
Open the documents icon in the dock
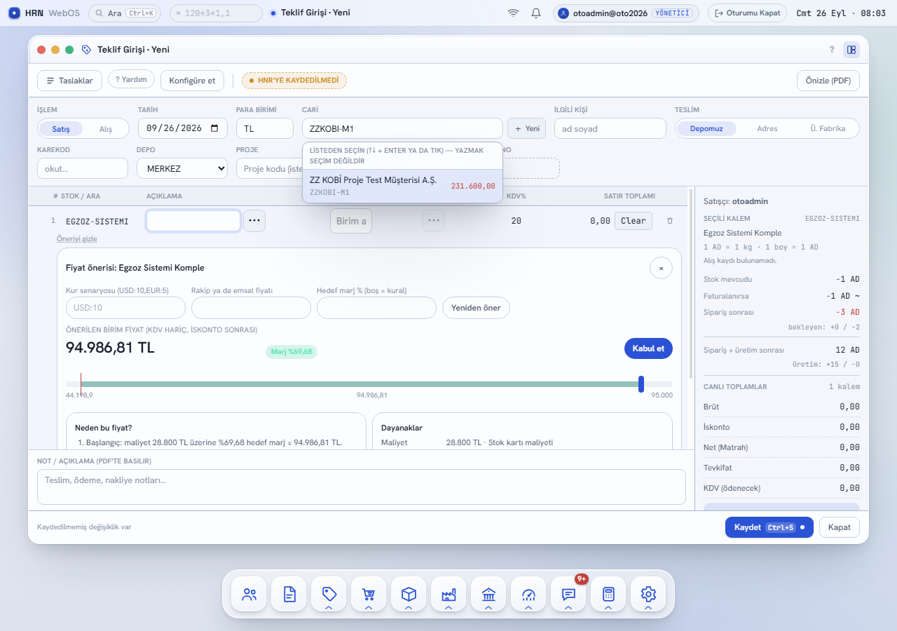[289, 595]
